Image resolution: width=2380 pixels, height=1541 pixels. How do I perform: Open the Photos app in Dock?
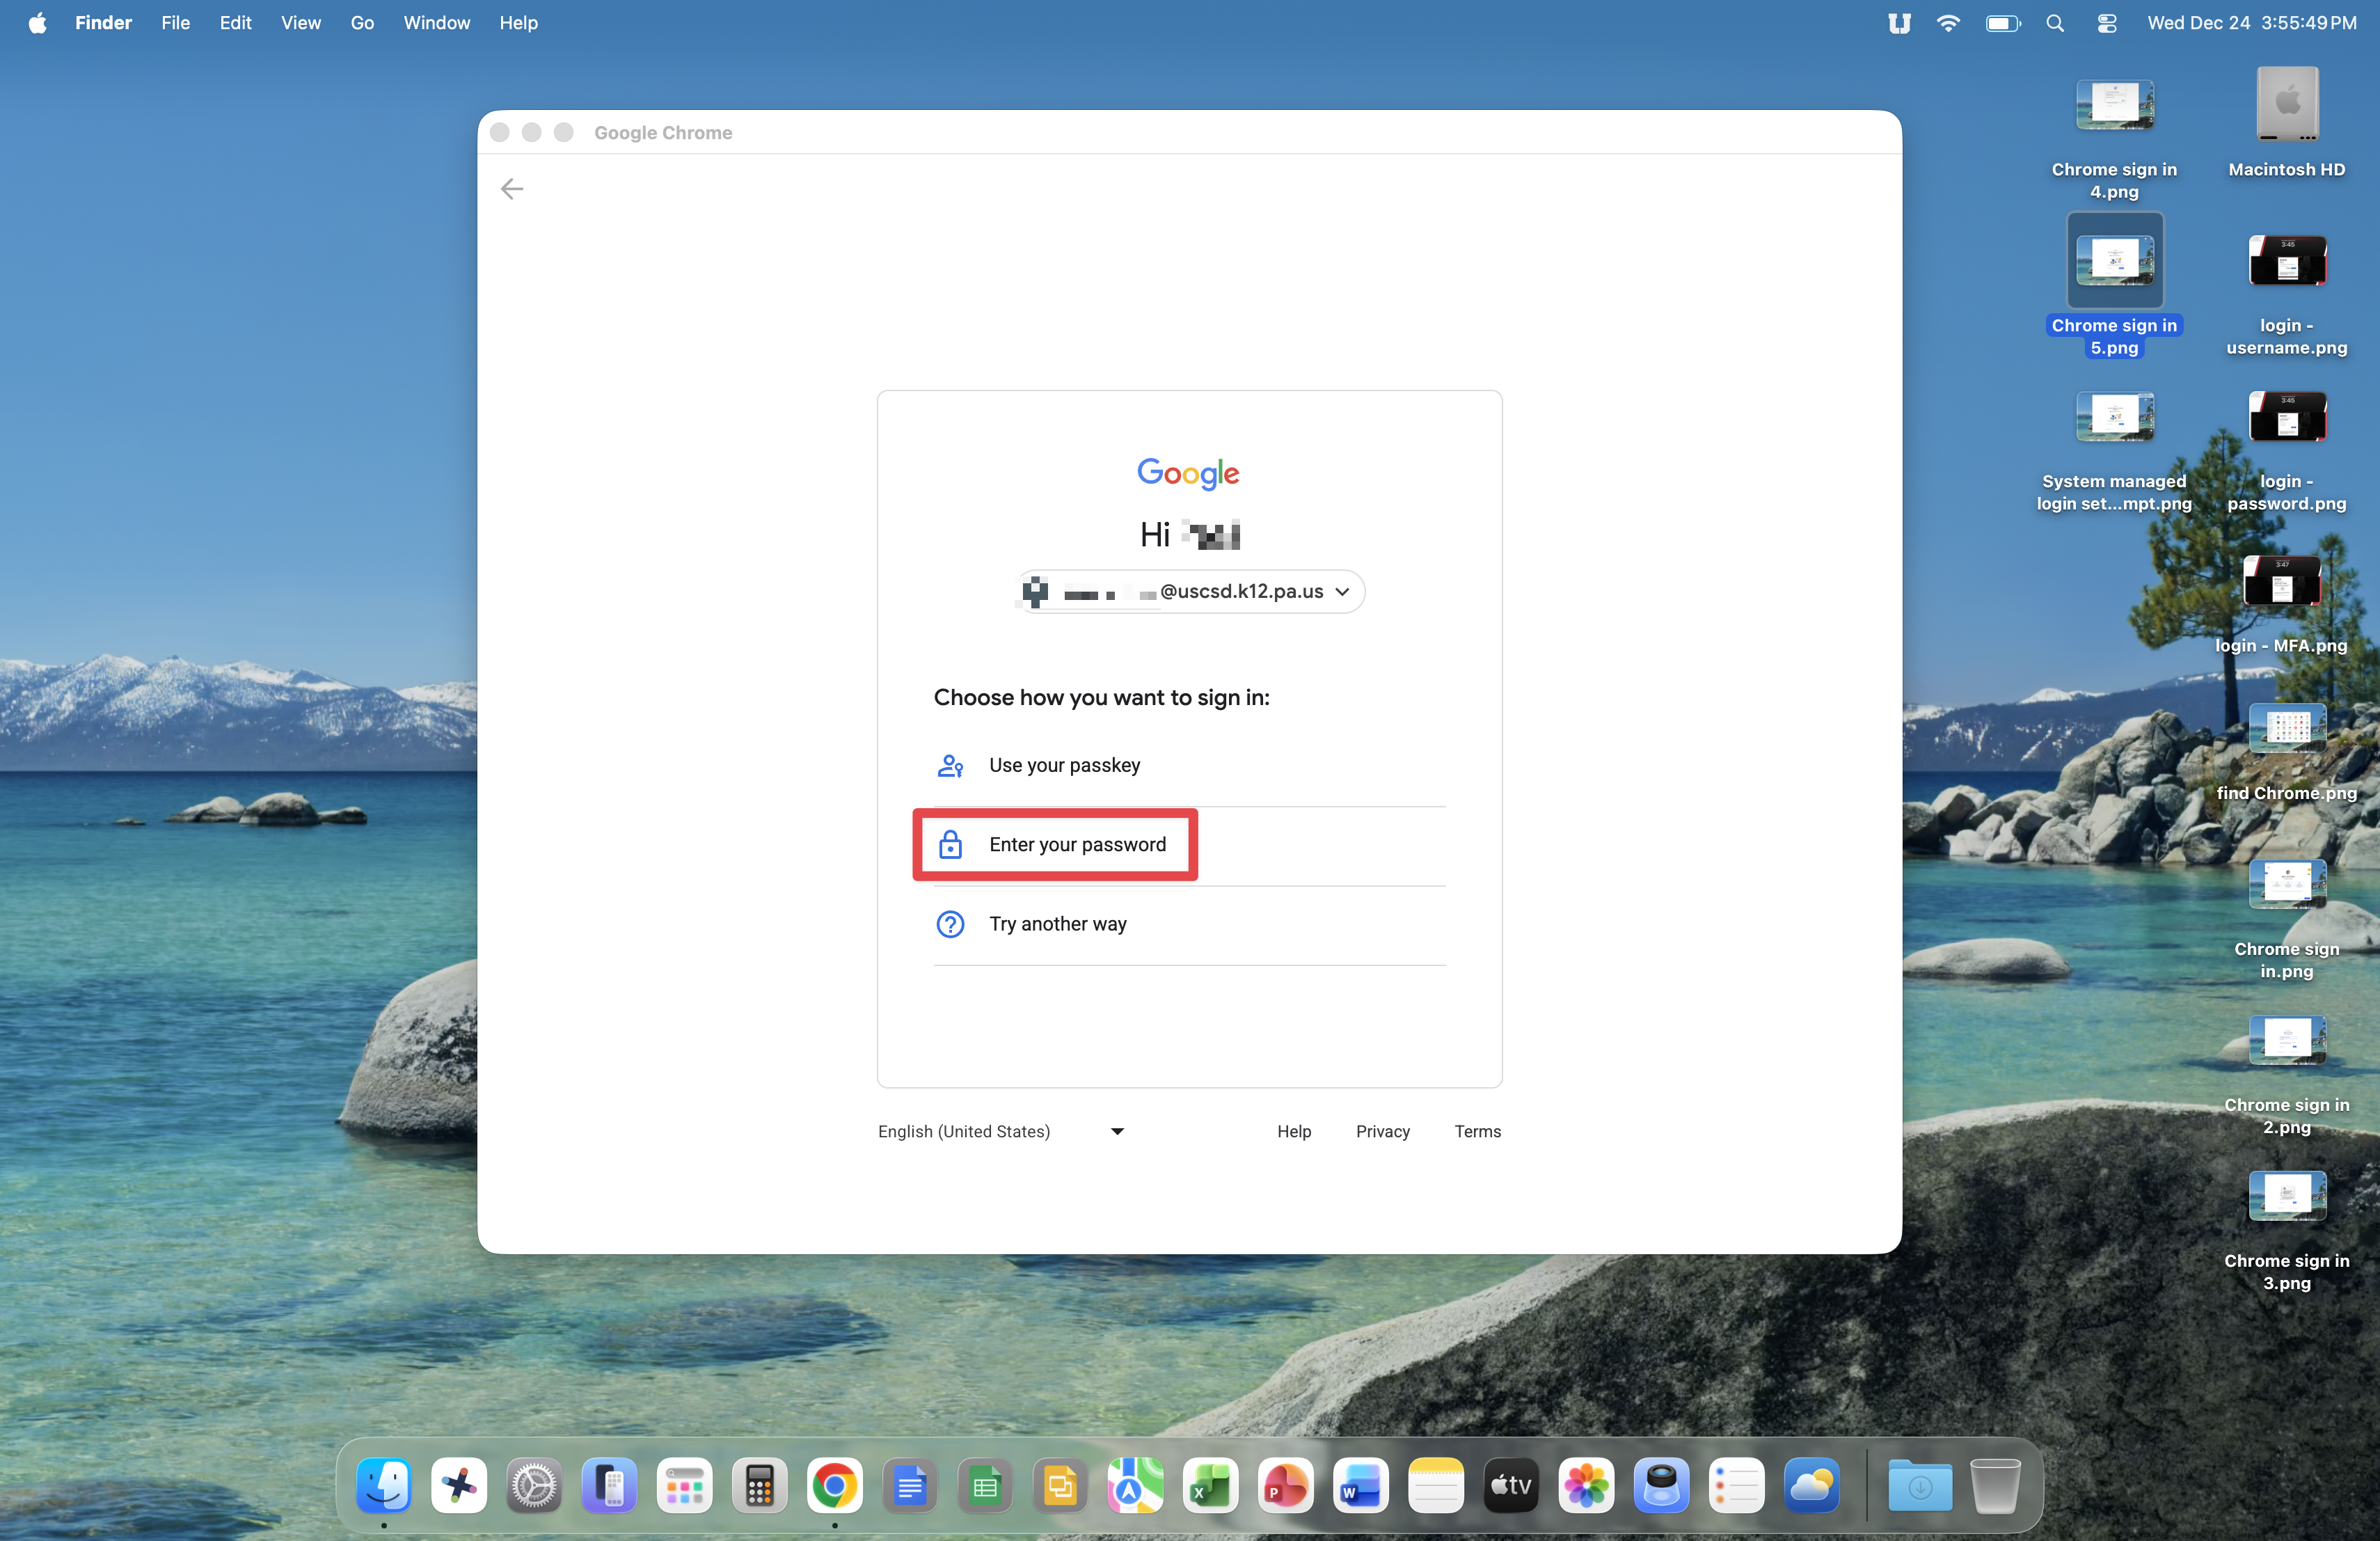coord(1585,1486)
